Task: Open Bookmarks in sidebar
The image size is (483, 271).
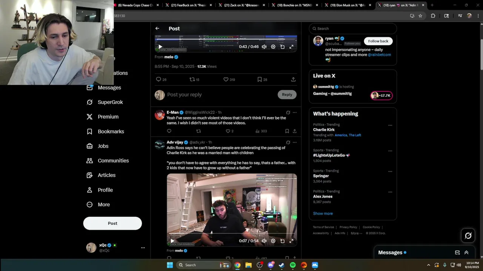Action: point(105,131)
